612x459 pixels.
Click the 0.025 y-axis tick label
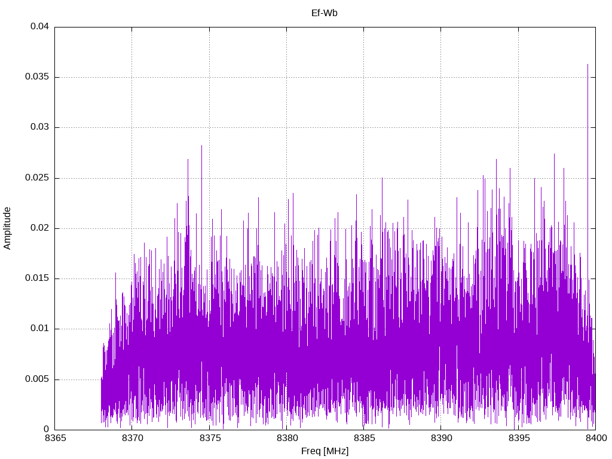pos(38,178)
